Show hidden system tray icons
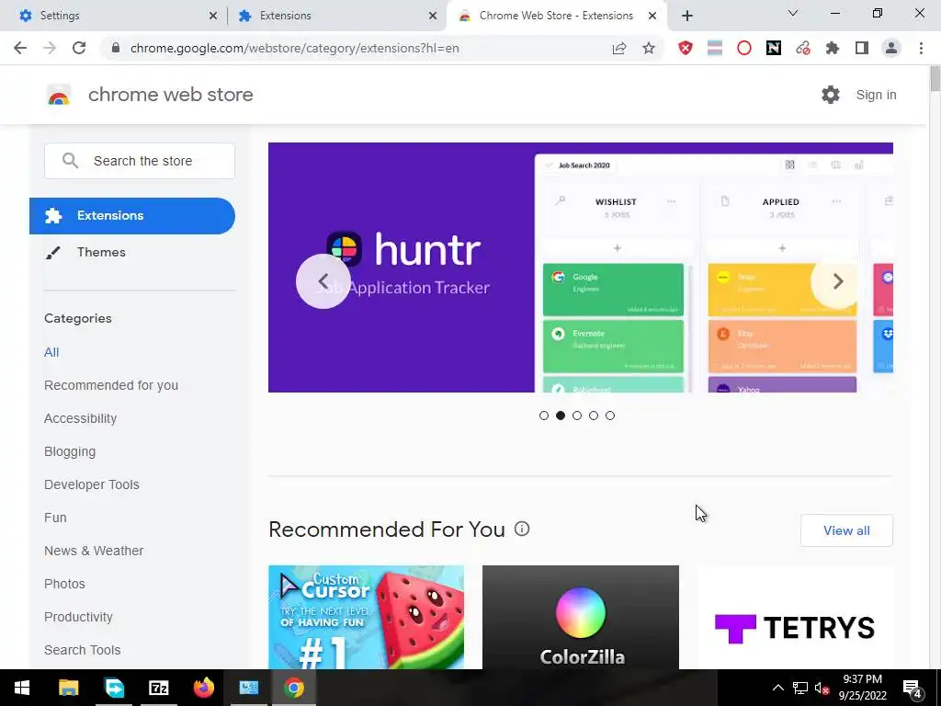The image size is (941, 706). point(777,688)
